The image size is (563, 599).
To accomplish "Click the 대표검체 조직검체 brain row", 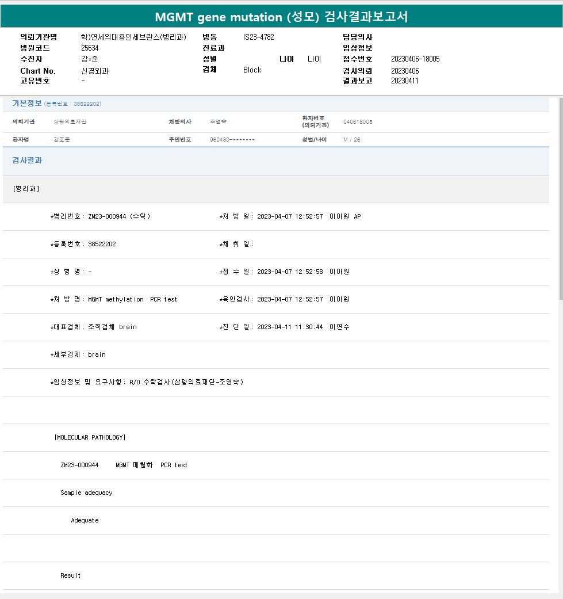I will point(94,327).
